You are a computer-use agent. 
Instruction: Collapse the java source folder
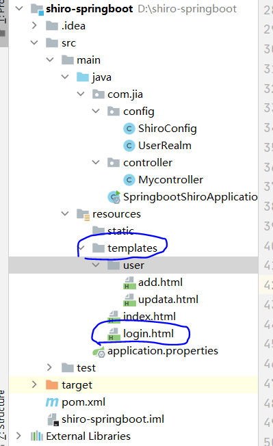(x=65, y=77)
